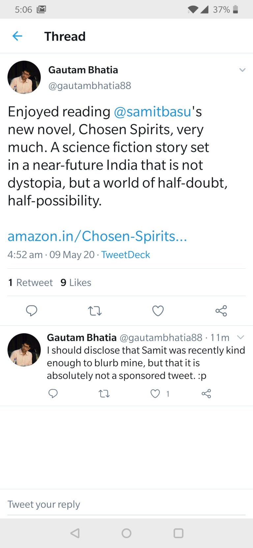Follow the amazon.in Chosen-Spirits link

point(97,236)
